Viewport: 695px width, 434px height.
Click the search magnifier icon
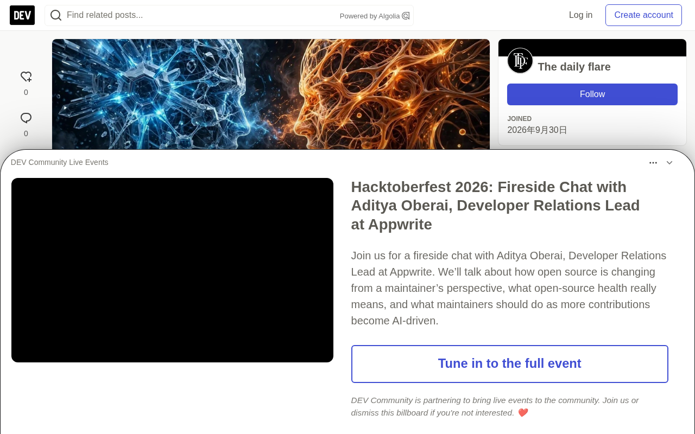coord(56,15)
